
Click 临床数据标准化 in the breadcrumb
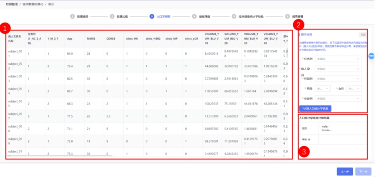[33, 4]
